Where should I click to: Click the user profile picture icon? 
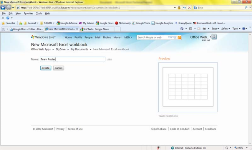coord(214,37)
